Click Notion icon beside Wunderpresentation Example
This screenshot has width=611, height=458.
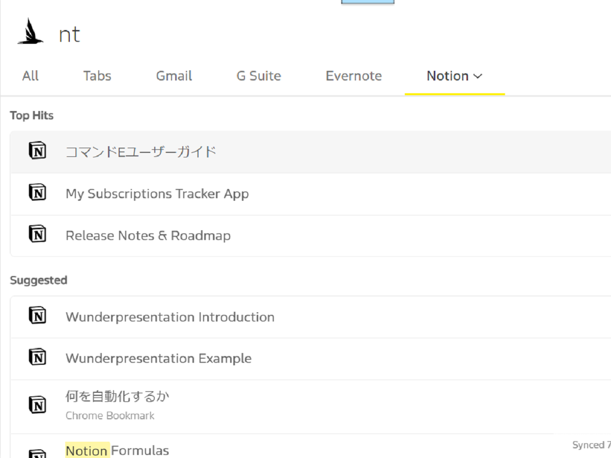point(37,358)
